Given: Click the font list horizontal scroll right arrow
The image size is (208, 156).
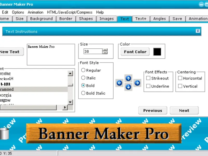Looking at the screenshot, I should [65, 107].
